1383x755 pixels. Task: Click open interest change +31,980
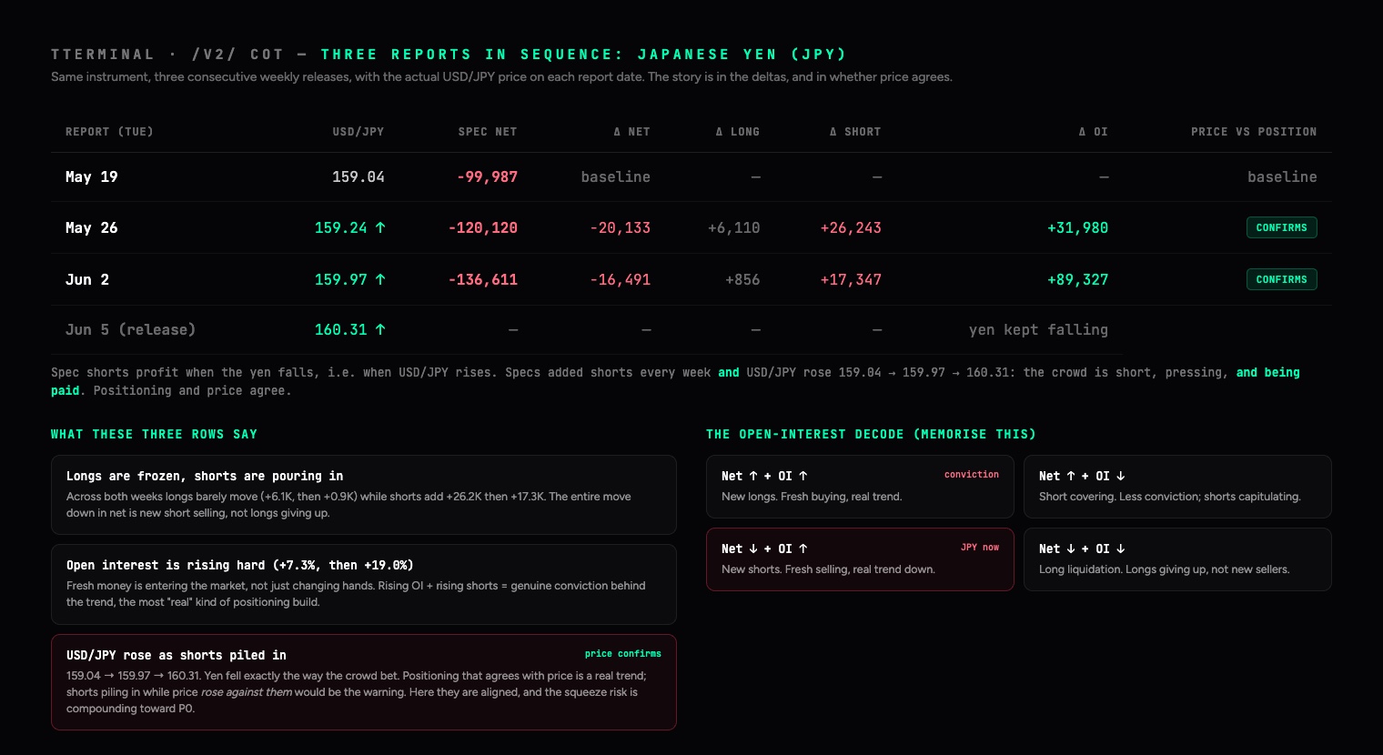pyautogui.click(x=1077, y=227)
